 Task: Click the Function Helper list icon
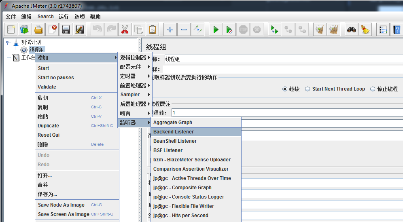(383, 30)
